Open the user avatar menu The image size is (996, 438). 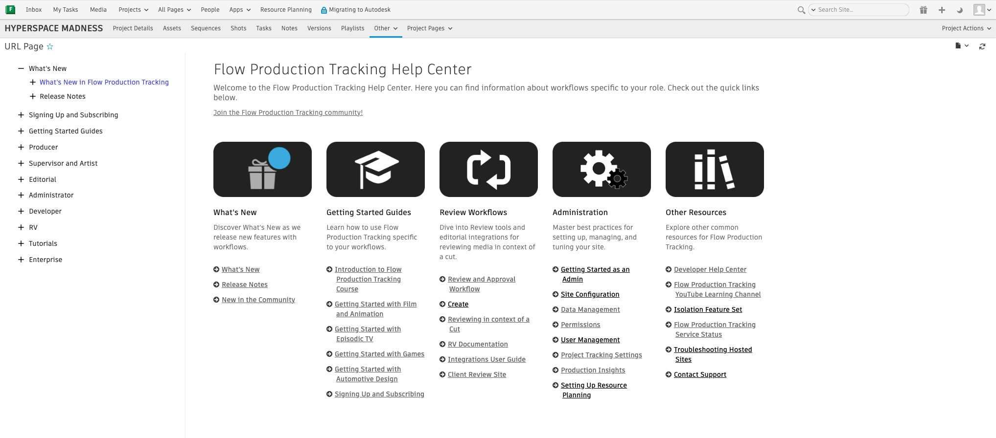coord(981,10)
